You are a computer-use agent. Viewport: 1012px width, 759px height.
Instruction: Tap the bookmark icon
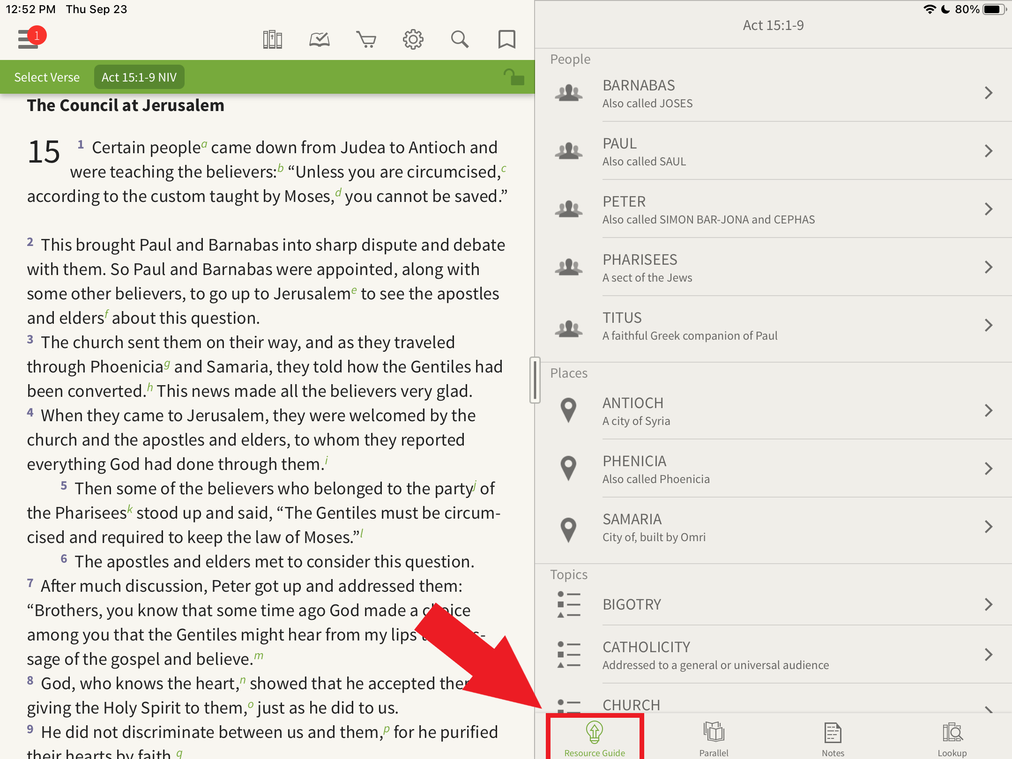coord(506,39)
